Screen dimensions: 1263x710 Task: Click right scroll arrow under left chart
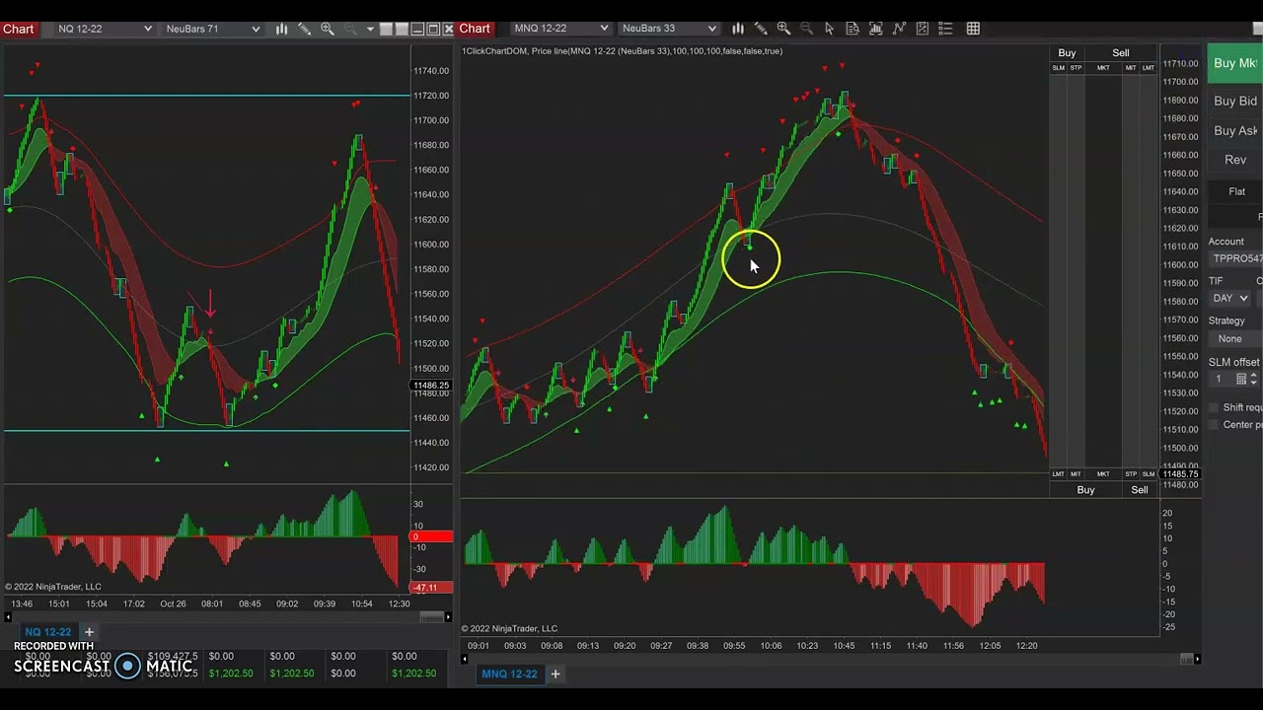click(449, 617)
